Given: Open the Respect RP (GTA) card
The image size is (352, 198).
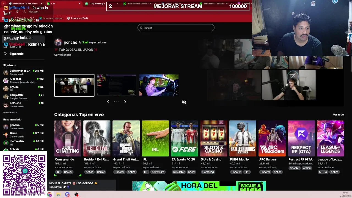Looking at the screenshot, I should point(301,138).
